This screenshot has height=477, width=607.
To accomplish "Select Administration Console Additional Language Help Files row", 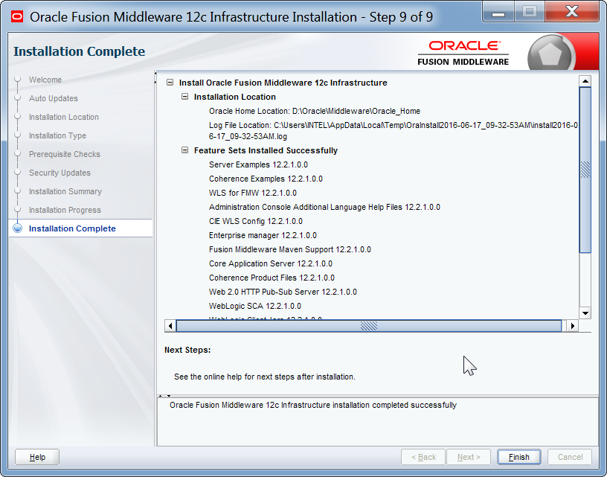I will (x=324, y=207).
